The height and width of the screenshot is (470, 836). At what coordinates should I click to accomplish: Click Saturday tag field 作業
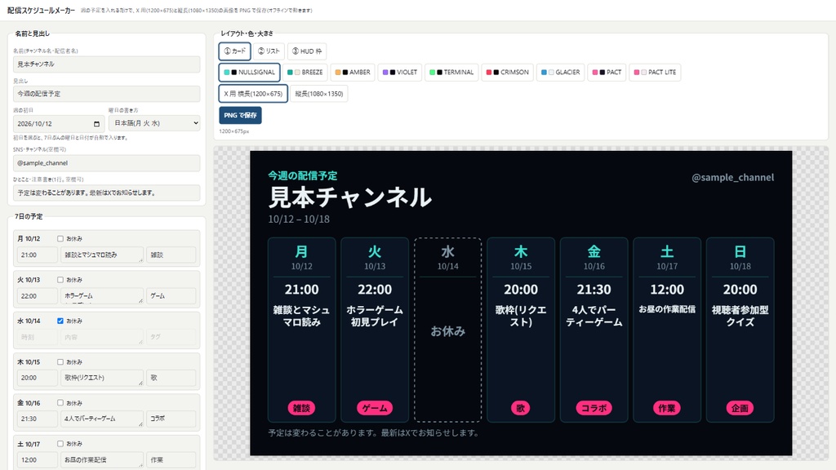point(171,460)
